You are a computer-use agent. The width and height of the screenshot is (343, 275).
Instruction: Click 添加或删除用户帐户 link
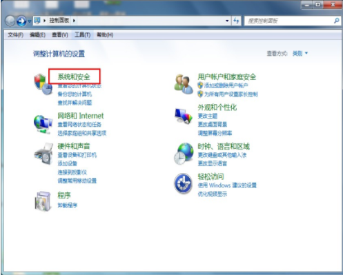(226, 85)
